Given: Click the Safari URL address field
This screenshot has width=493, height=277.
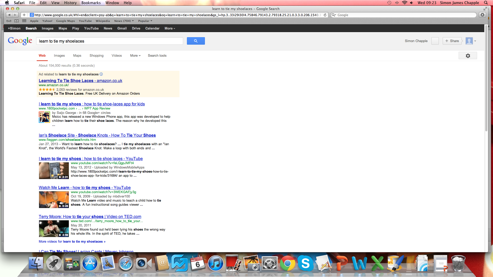Looking at the screenshot, I should pyautogui.click(x=178, y=15).
